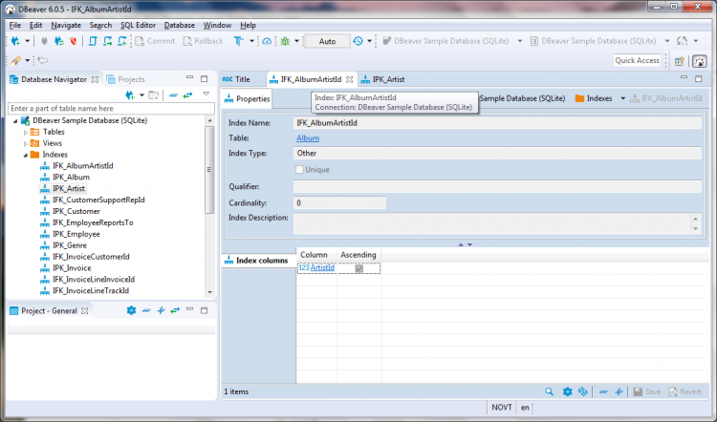
Task: Select IFK_AlbumArtistId in the Indexes tree
Action: [x=83, y=166]
